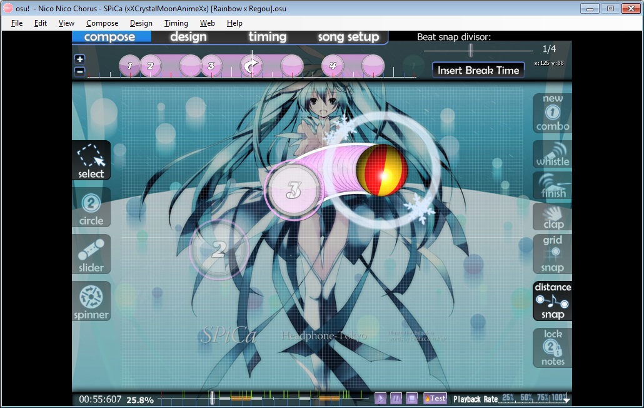The image size is (644, 408).
Task: Play the song from the bottom controls
Action: click(x=380, y=398)
